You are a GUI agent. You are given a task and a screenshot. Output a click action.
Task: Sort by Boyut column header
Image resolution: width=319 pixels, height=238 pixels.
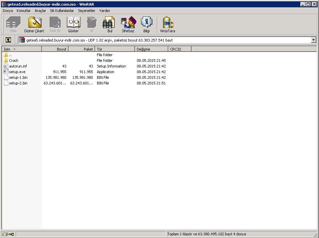55,49
